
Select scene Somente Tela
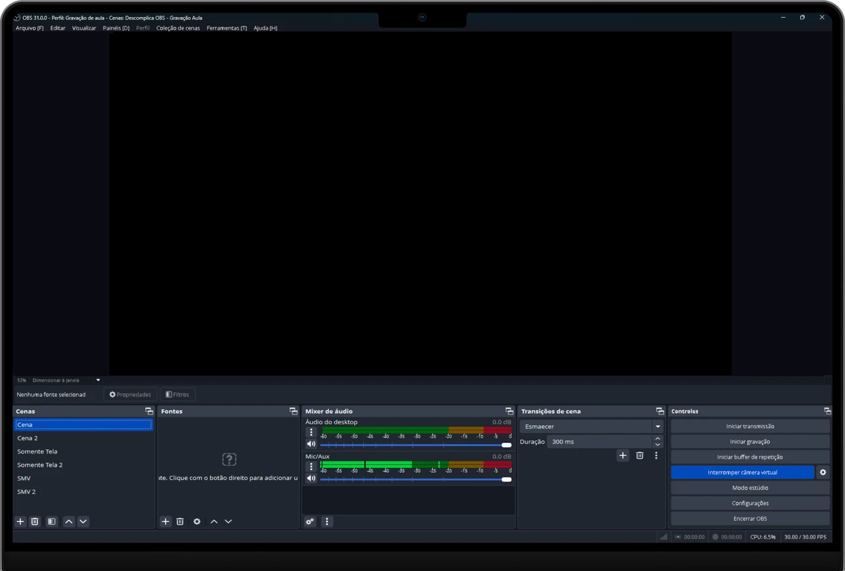pos(84,452)
